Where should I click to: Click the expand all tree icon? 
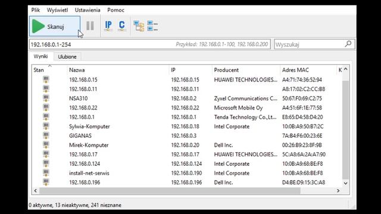pos(139,26)
